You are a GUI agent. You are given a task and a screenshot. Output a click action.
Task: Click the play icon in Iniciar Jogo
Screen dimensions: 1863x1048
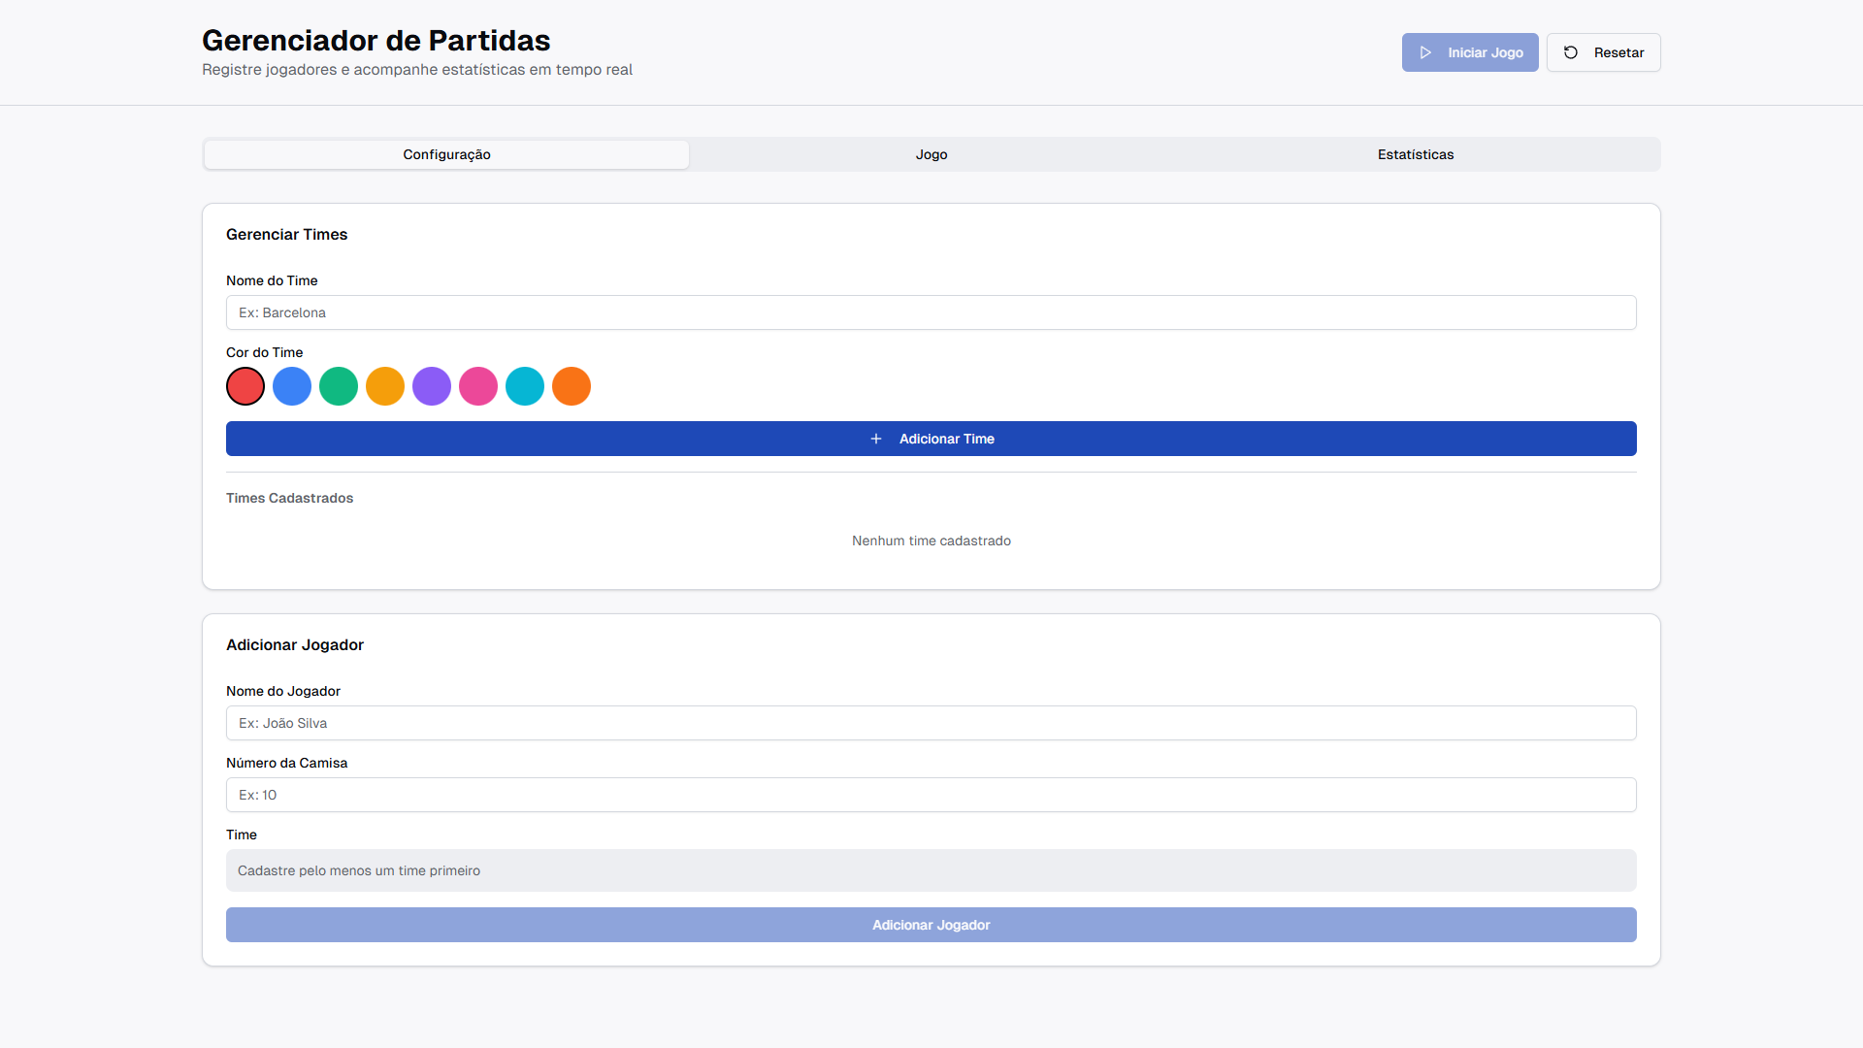pyautogui.click(x=1425, y=52)
